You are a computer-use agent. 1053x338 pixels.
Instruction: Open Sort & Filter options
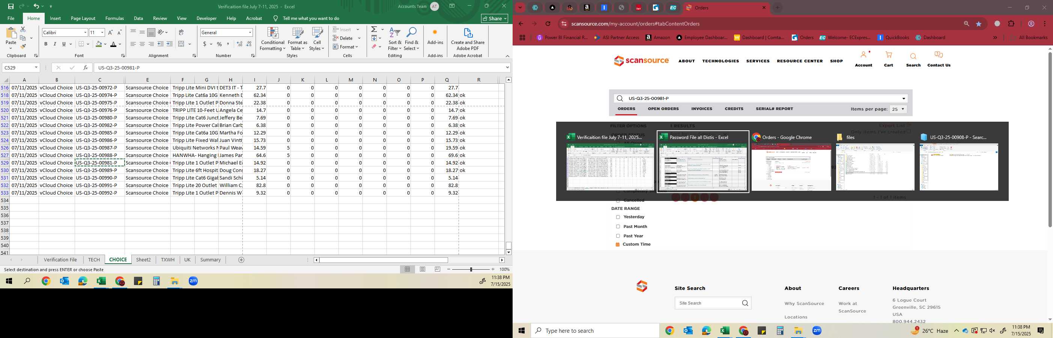[x=395, y=39]
